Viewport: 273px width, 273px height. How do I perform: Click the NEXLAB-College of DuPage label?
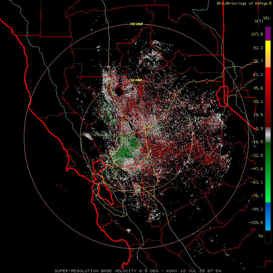242,3
